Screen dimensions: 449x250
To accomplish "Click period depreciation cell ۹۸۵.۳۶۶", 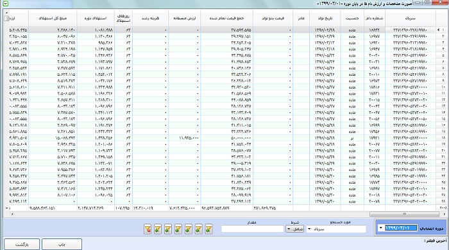I will point(96,42).
